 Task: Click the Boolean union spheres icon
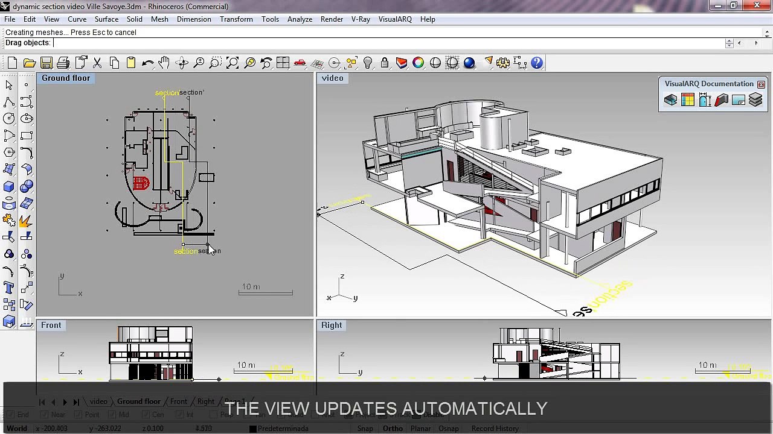26,186
